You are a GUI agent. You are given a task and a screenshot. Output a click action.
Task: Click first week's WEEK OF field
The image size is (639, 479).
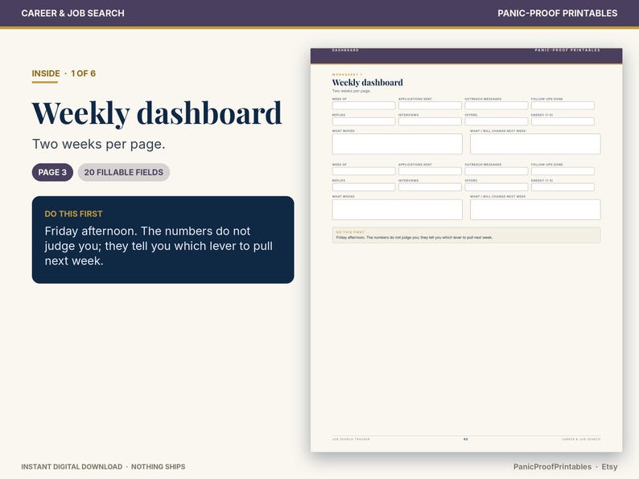coord(364,105)
